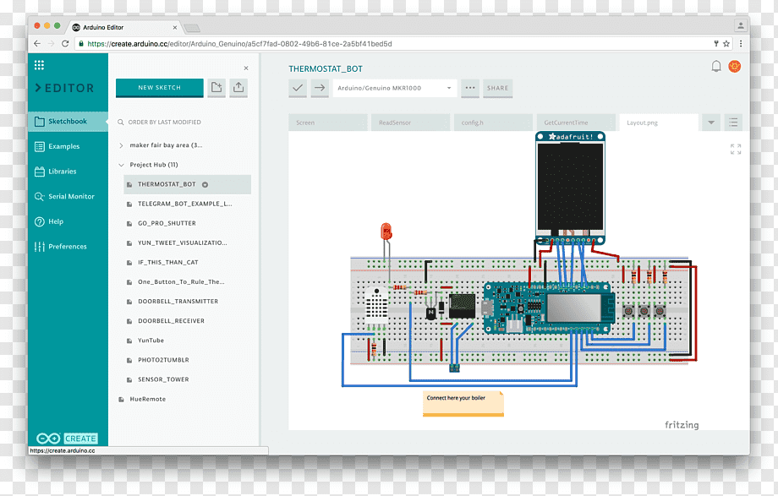Open the board selector Arduino/Genuino MKR1000
This screenshot has height=496, width=778.
[x=394, y=88]
